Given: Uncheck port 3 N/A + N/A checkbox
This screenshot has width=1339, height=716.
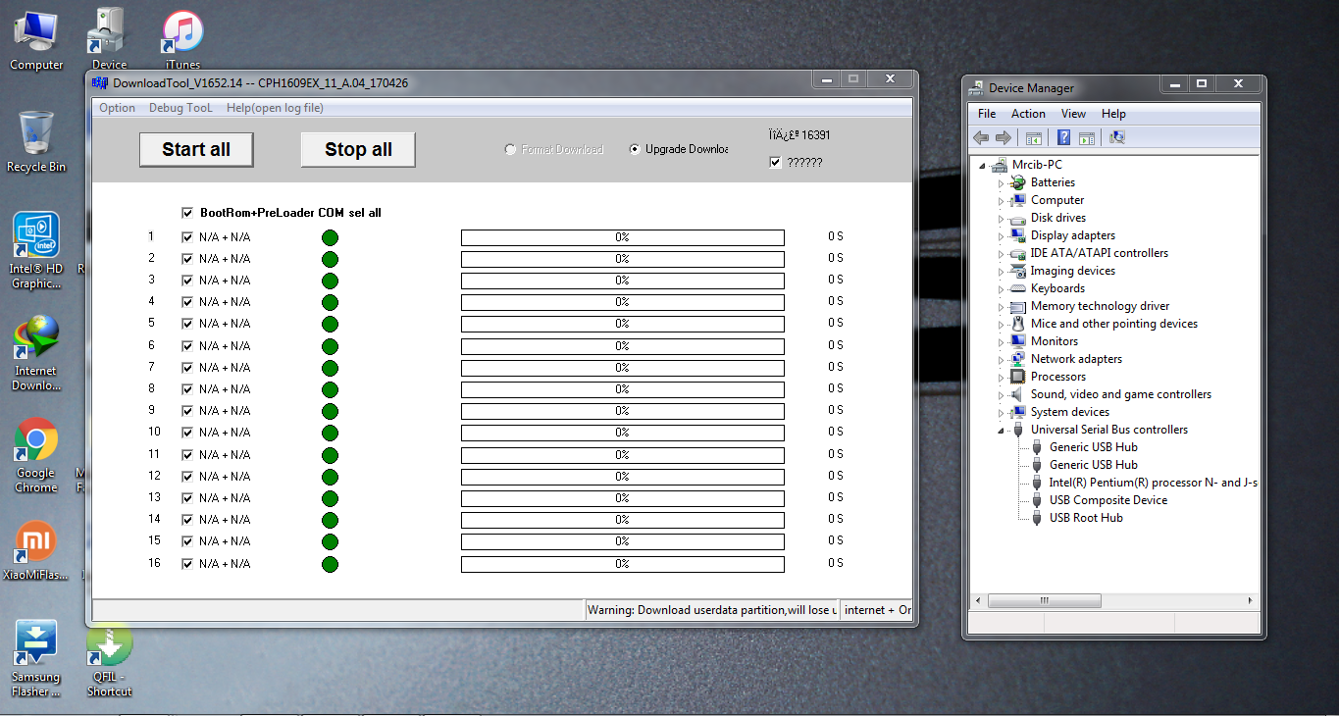Looking at the screenshot, I should point(187,281).
